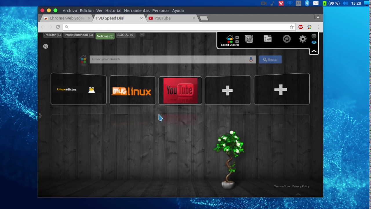Click the bottom up-chevron near Privacy Policy
This screenshot has height=209, width=371.
pyautogui.click(x=298, y=194)
